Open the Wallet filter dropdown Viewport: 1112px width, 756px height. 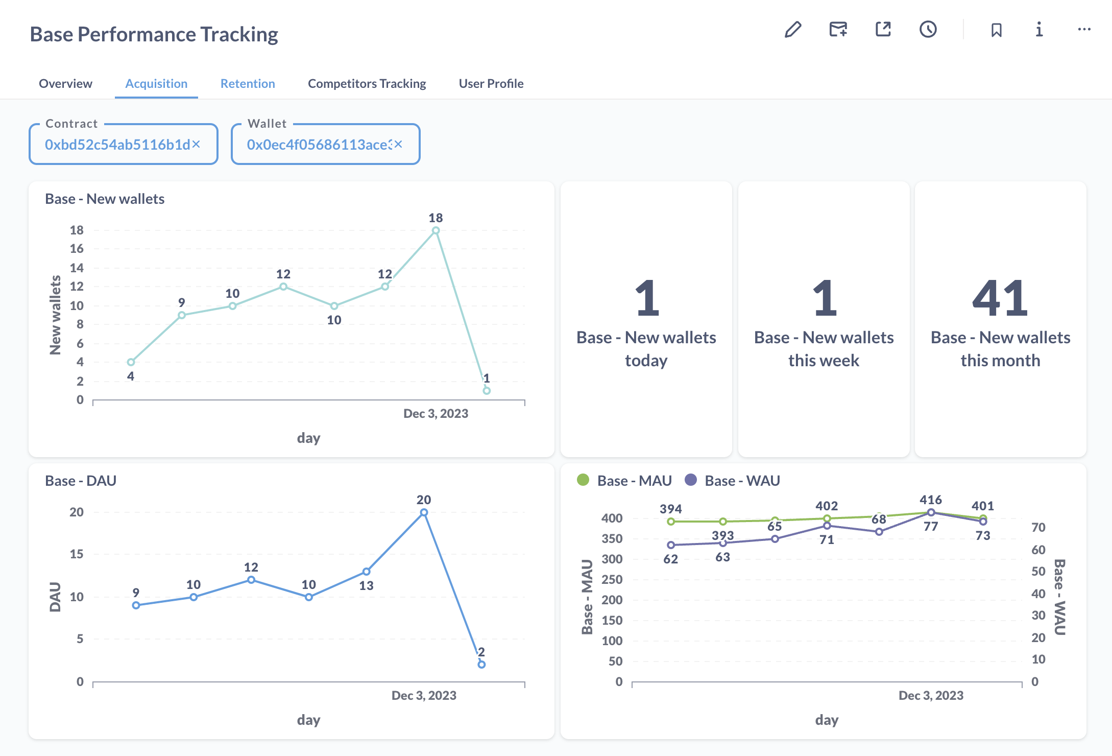point(326,145)
